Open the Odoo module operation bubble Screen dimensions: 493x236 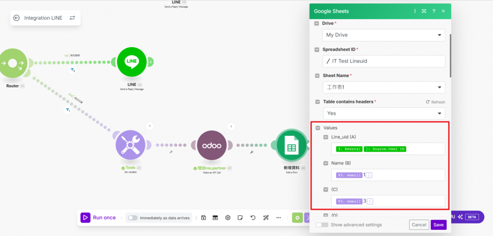(x=231, y=127)
